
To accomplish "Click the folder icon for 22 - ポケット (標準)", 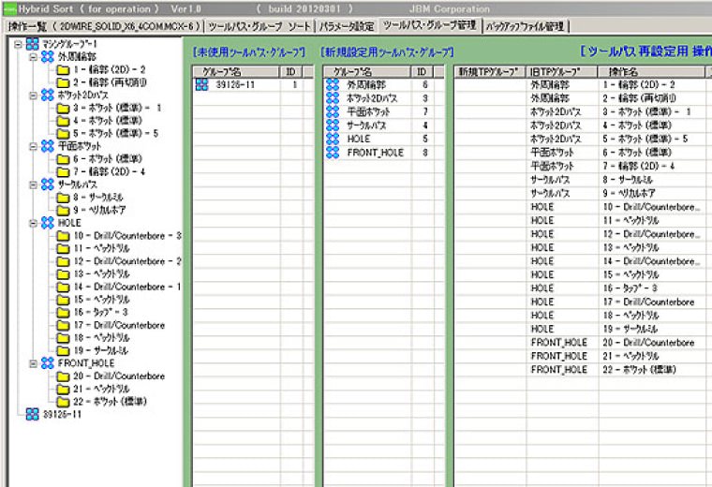I will click(63, 401).
